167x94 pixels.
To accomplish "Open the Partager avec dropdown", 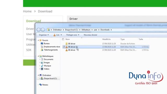I will [x=73, y=35].
